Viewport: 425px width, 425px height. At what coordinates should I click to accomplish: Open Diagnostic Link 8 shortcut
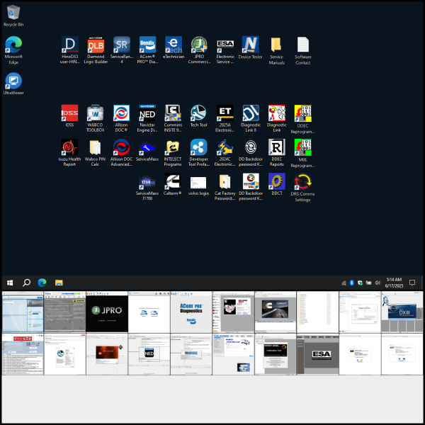(x=251, y=118)
